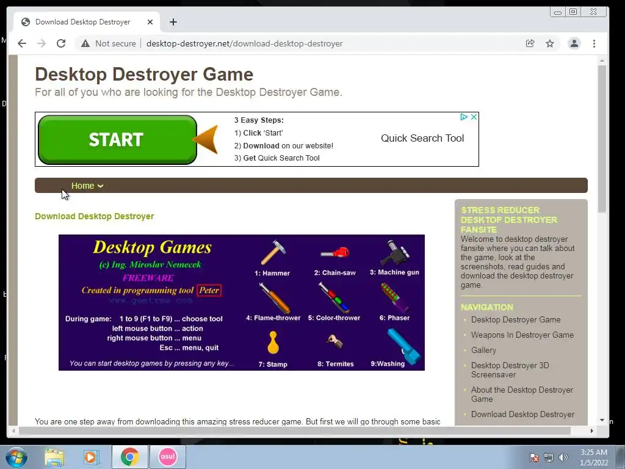Click the Chrome taskbar icon
Screen dimensions: 625x469
click(x=130, y=457)
